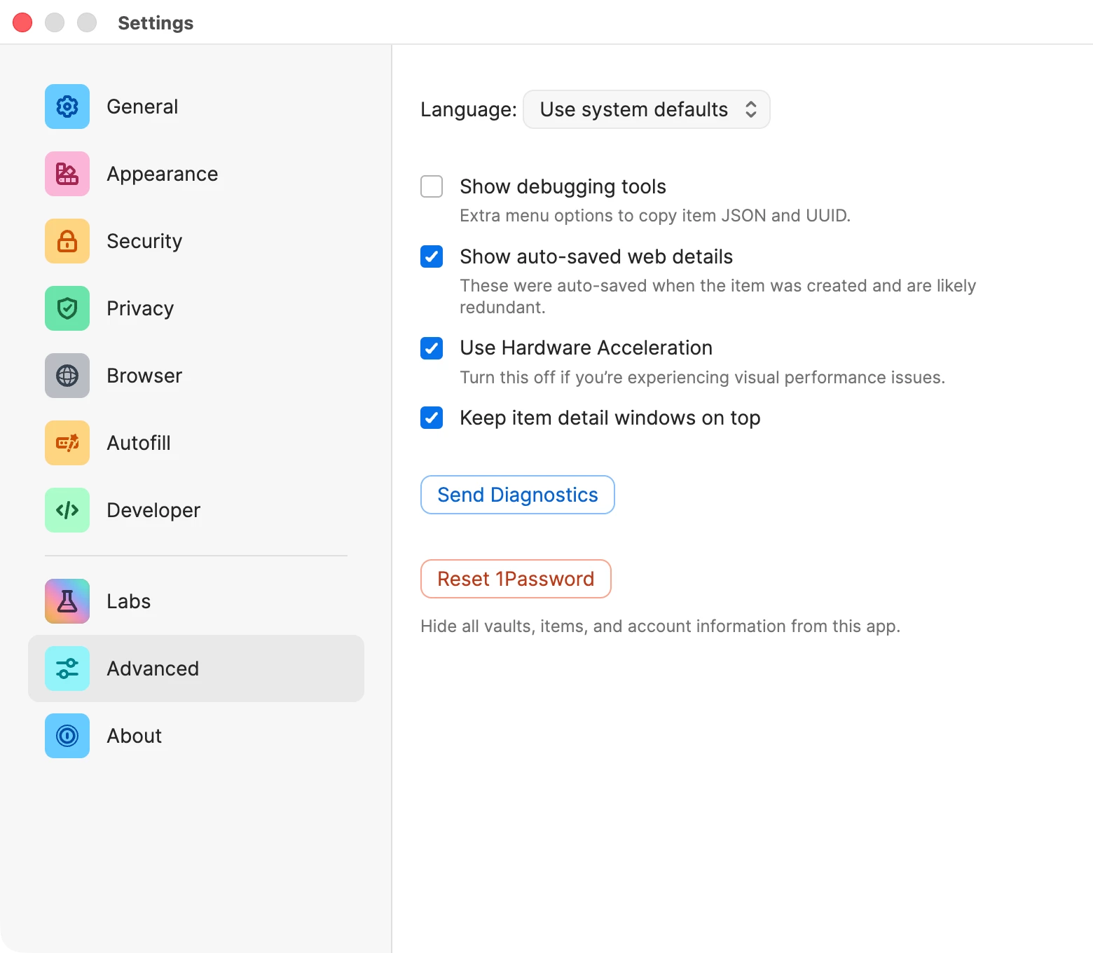Close the Settings window with the red button
This screenshot has height=953, width=1093.
(22, 22)
